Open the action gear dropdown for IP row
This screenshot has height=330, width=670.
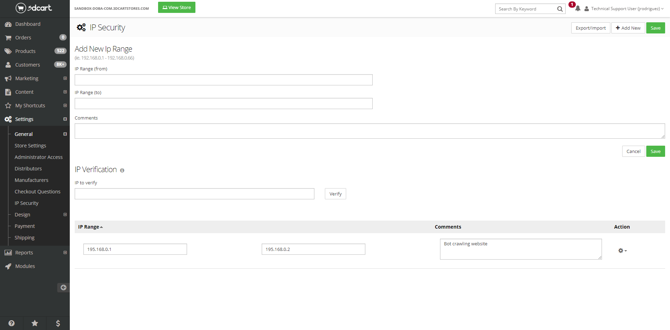tap(622, 251)
